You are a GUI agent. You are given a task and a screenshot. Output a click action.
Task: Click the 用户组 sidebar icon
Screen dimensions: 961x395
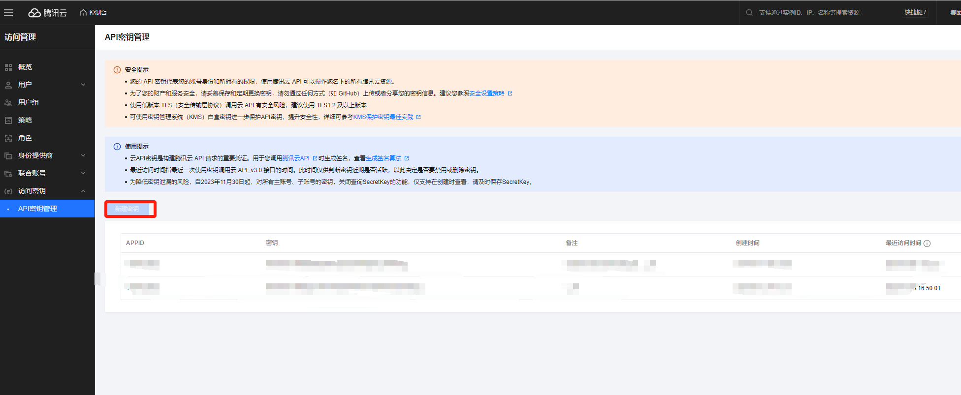tap(8, 102)
